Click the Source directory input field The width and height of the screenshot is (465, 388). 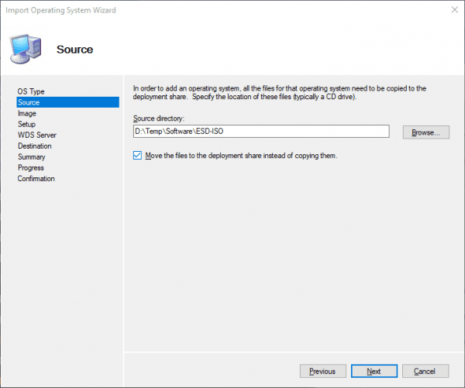[261, 132]
